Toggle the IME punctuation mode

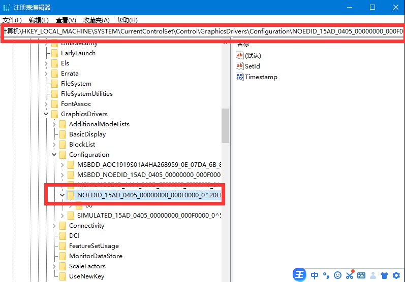326,275
